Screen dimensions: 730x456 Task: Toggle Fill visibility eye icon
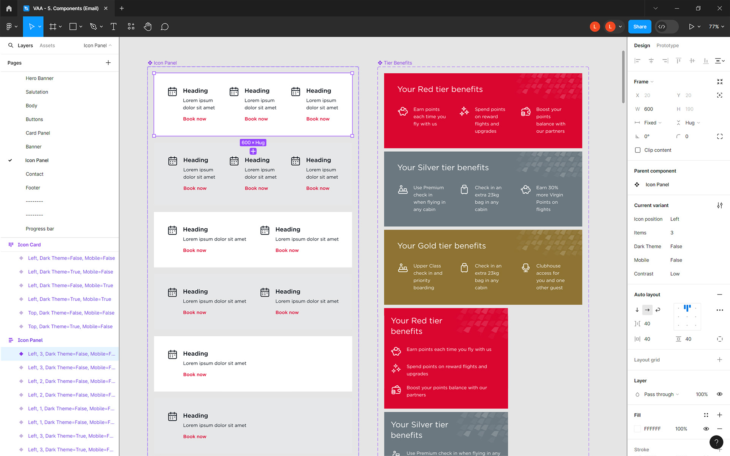tap(706, 429)
